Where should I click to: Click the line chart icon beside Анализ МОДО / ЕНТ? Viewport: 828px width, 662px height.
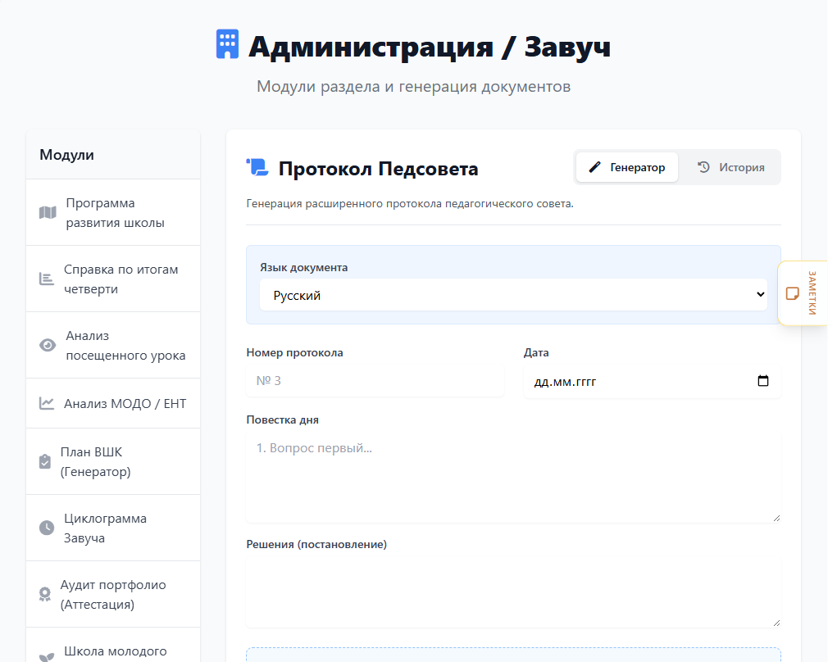coord(47,403)
